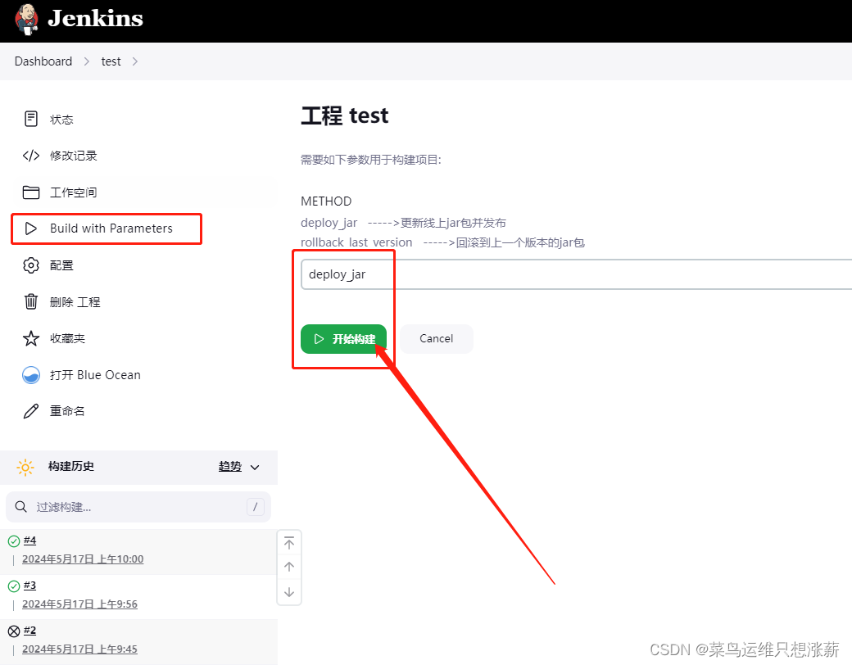Open build #3 link

tap(29, 586)
